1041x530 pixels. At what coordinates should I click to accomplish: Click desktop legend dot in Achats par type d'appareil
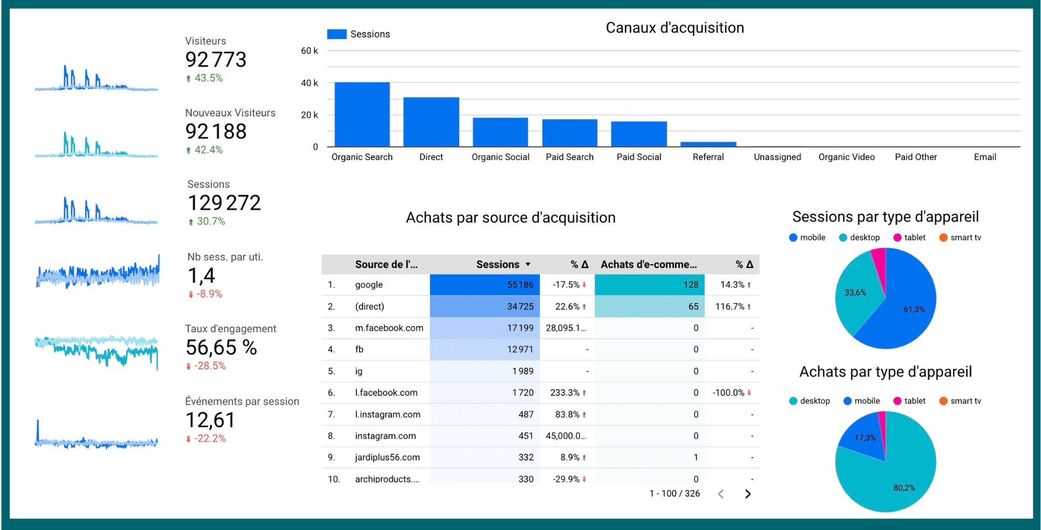pos(793,401)
